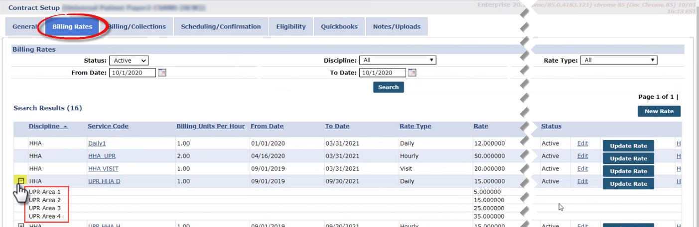Screen dimensions: 699x227
Task: Select the Quickbooks tab
Action: (x=339, y=27)
